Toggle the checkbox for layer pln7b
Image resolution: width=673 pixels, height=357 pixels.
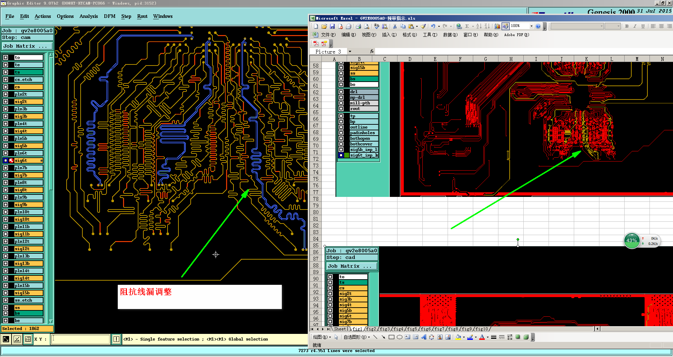click(6, 168)
